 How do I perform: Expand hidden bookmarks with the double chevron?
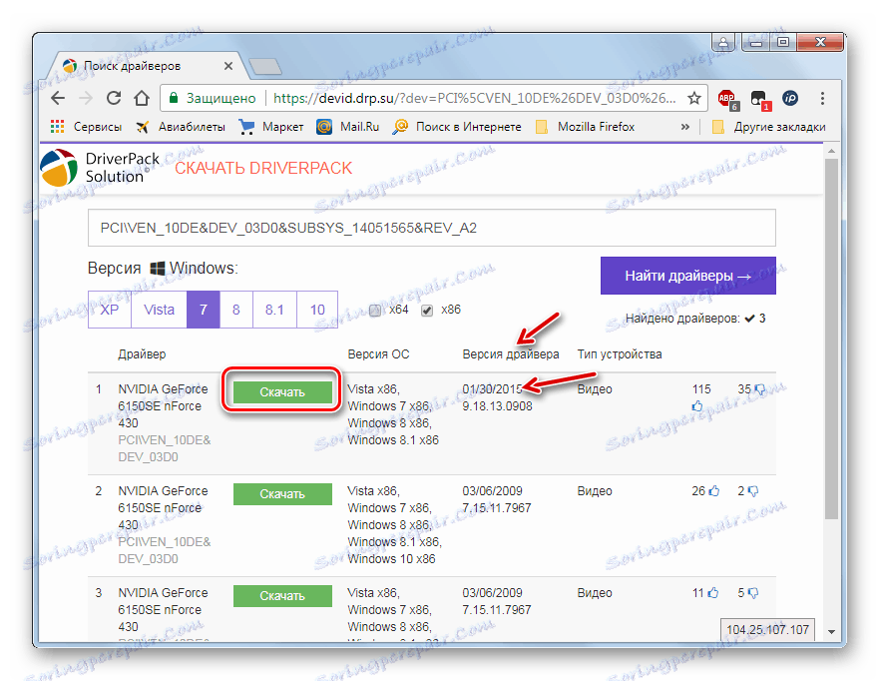(684, 127)
